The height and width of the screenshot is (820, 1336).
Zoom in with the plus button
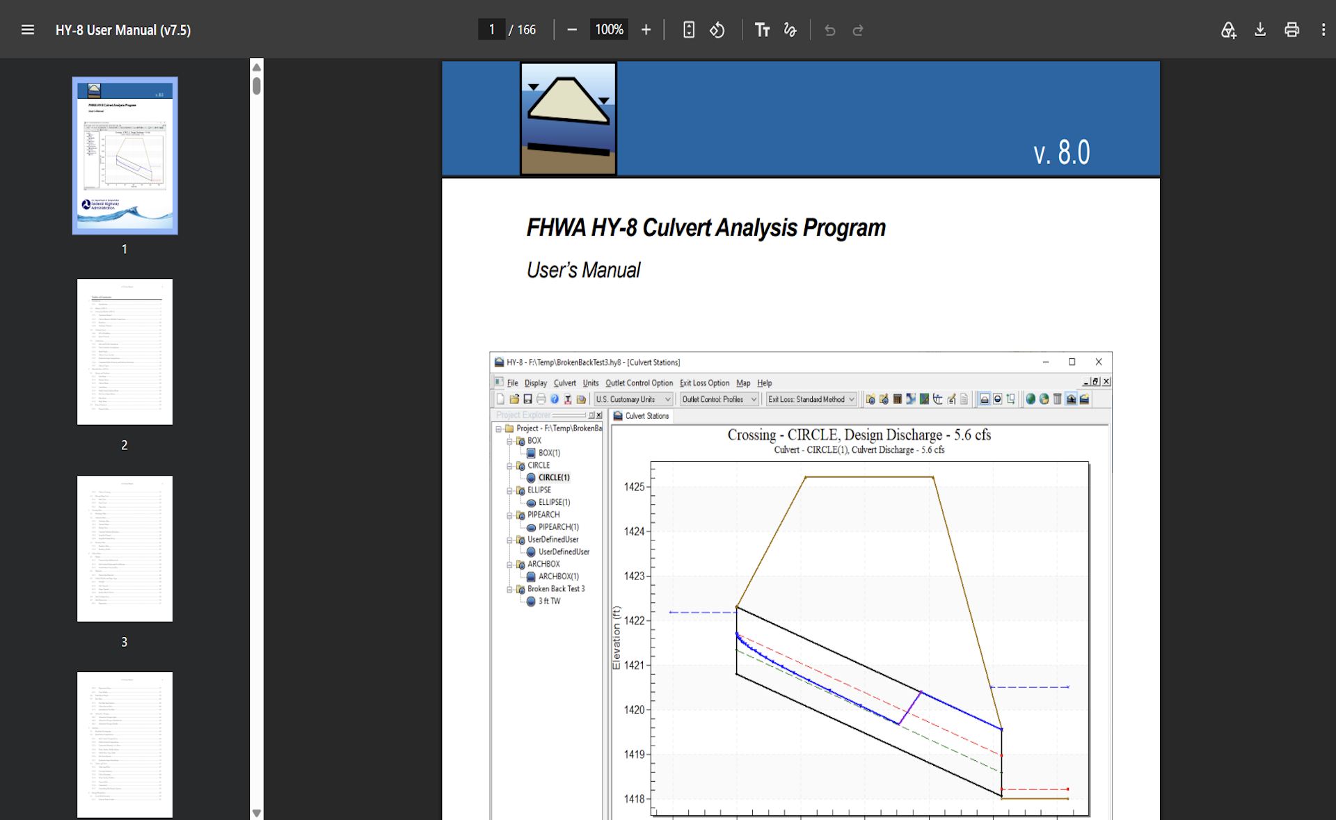(646, 30)
